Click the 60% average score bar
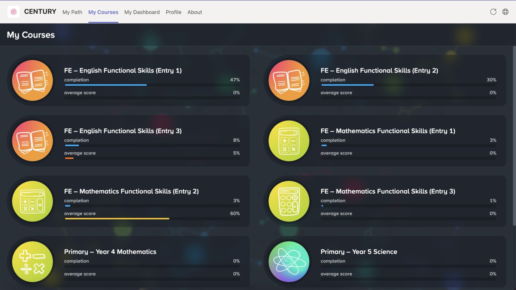The width and height of the screenshot is (516, 290). coord(152,219)
